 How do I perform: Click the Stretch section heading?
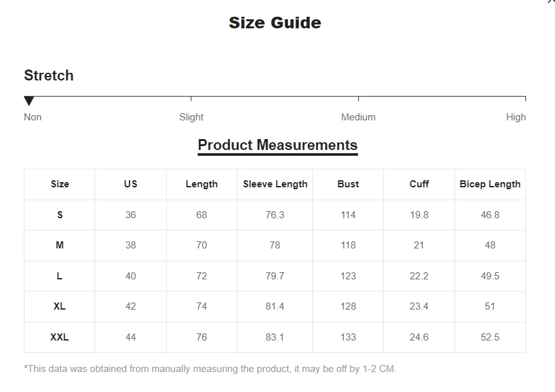49,75
